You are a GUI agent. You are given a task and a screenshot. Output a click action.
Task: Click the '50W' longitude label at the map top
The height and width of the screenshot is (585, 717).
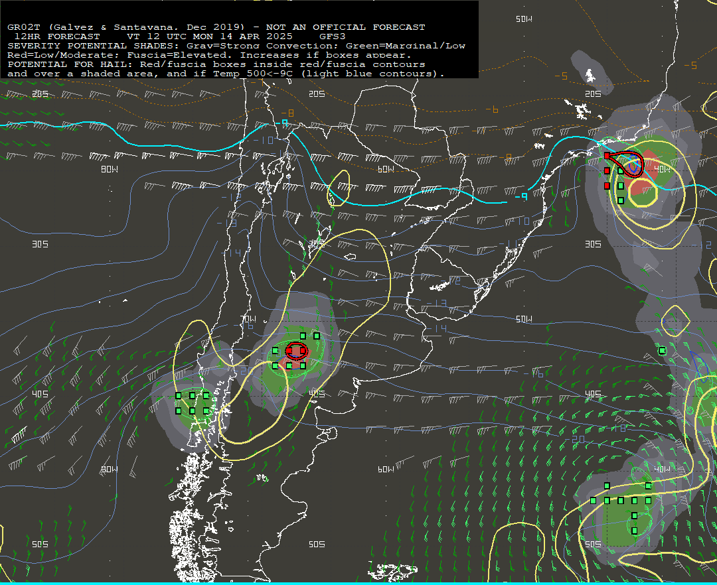point(524,19)
